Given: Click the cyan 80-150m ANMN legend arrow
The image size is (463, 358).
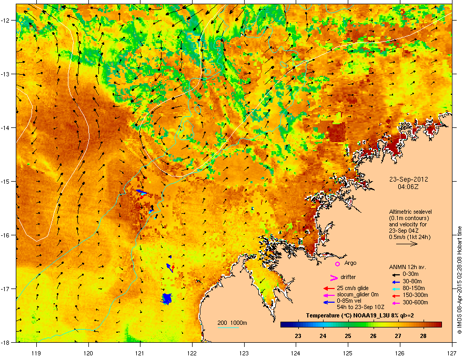Looking at the screenshot, I should click(x=395, y=289).
